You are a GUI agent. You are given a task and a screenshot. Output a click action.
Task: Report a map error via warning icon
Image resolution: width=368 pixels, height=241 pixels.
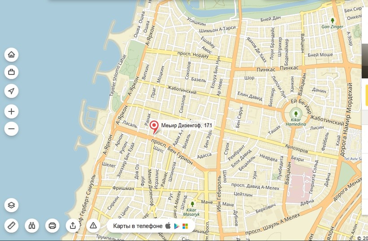(93, 225)
